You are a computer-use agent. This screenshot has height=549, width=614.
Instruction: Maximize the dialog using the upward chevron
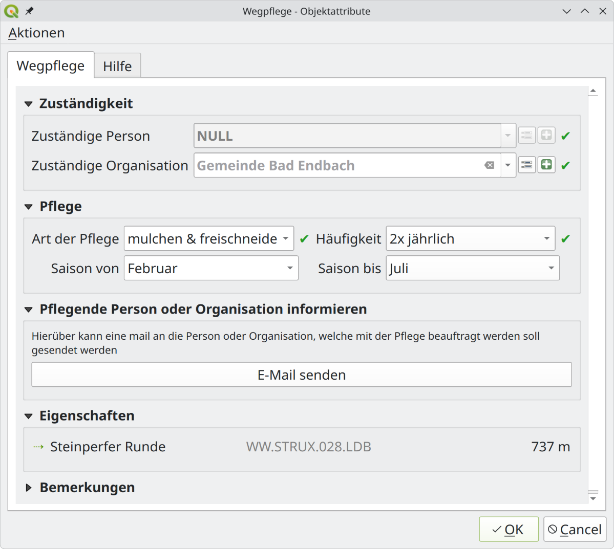(585, 11)
